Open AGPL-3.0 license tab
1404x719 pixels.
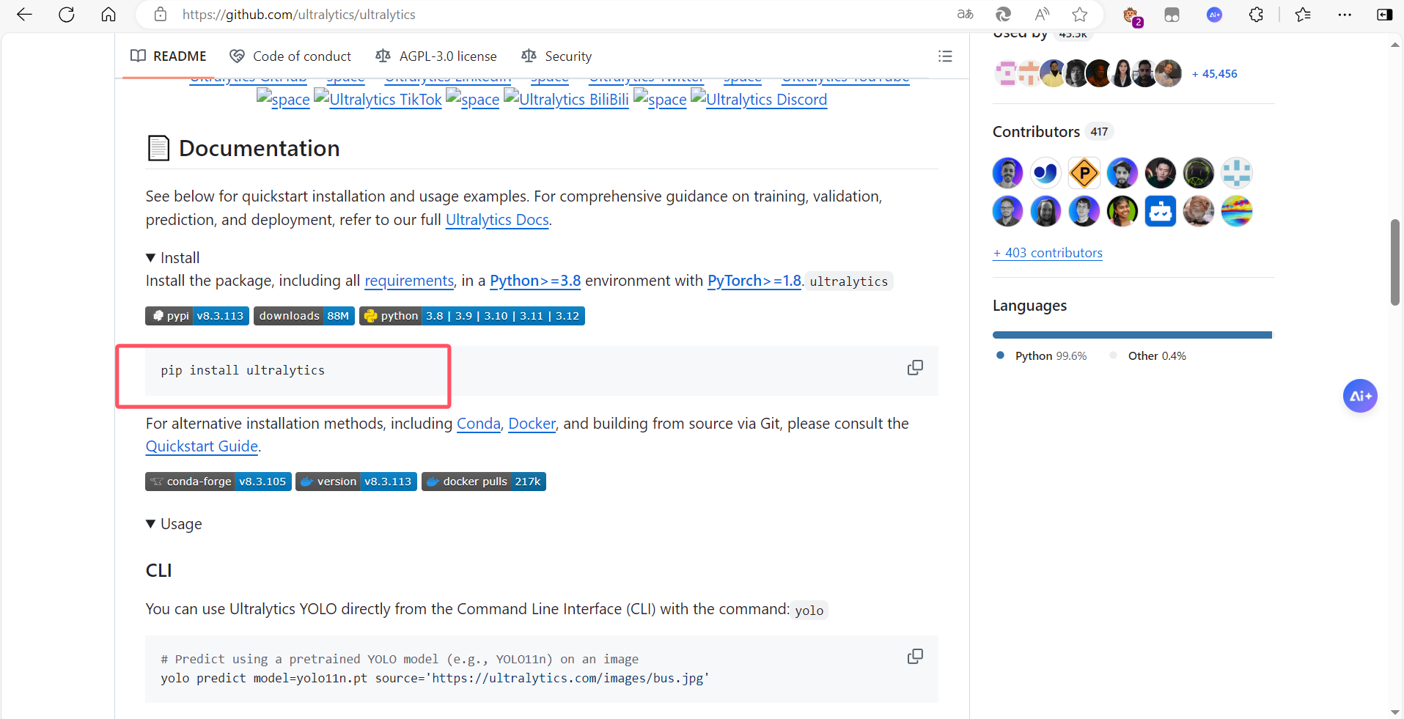click(436, 56)
